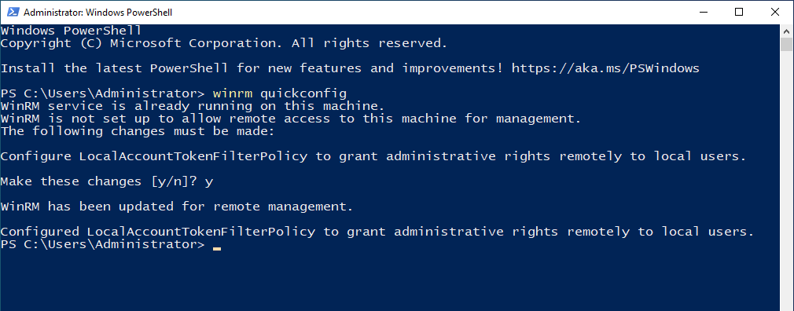Click the last "PS C:\Users\Administrator>" prompt
The height and width of the screenshot is (311, 794).
(102, 244)
